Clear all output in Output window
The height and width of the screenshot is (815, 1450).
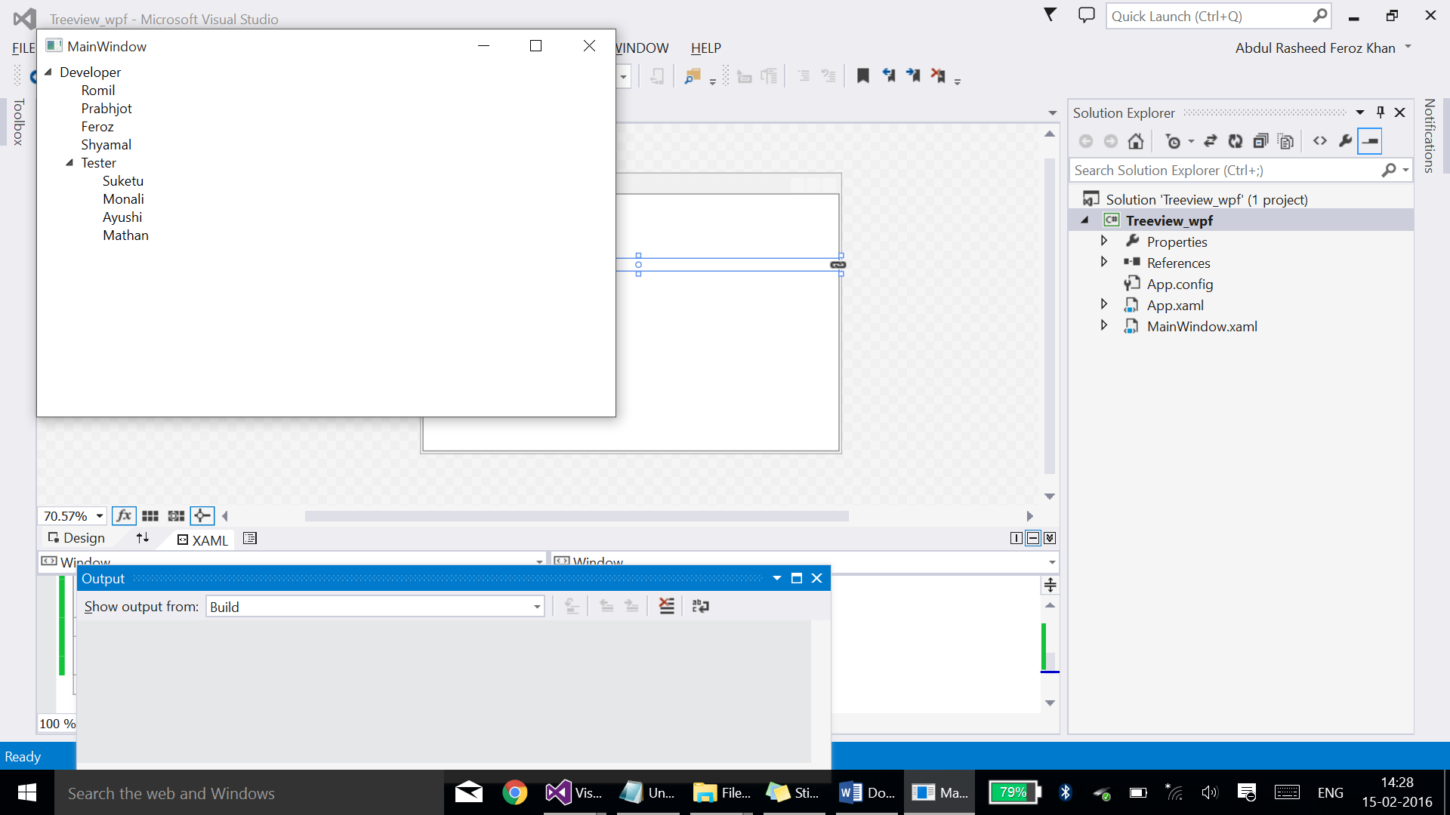[x=666, y=606]
